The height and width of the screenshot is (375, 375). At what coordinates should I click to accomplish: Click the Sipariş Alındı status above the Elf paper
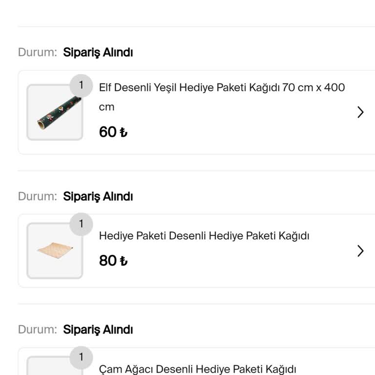pyautogui.click(x=98, y=52)
